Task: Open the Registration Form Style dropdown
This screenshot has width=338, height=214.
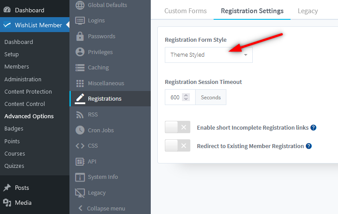Action: click(208, 55)
